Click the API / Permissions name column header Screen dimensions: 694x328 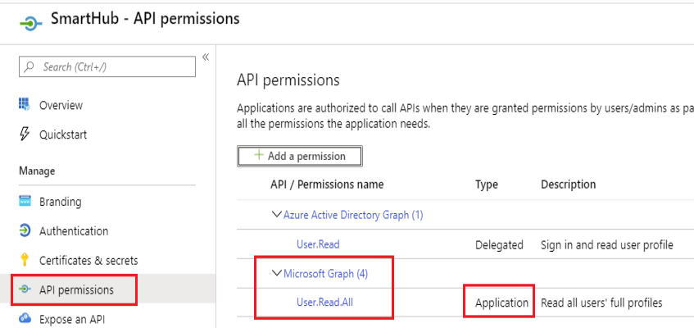click(x=327, y=184)
